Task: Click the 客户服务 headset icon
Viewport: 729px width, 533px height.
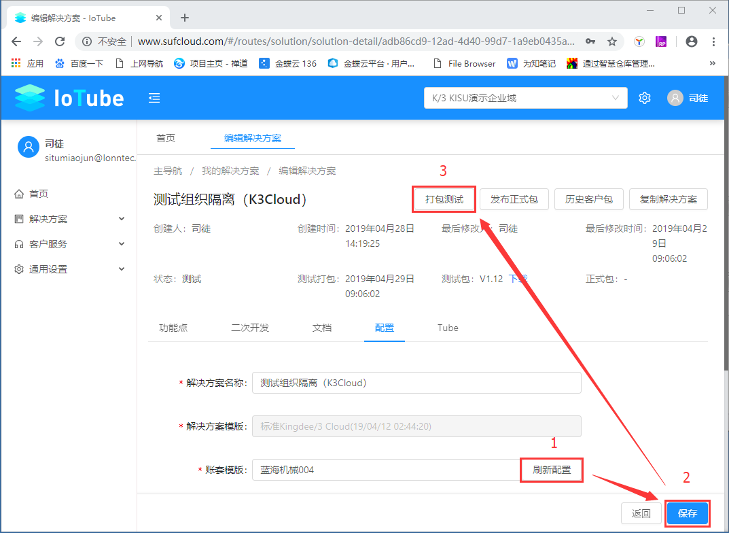Action: [x=19, y=244]
